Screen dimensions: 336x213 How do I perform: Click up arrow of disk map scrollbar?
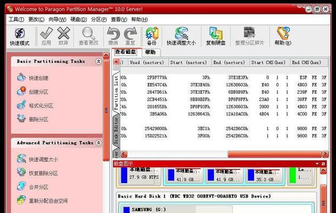pos(323,171)
